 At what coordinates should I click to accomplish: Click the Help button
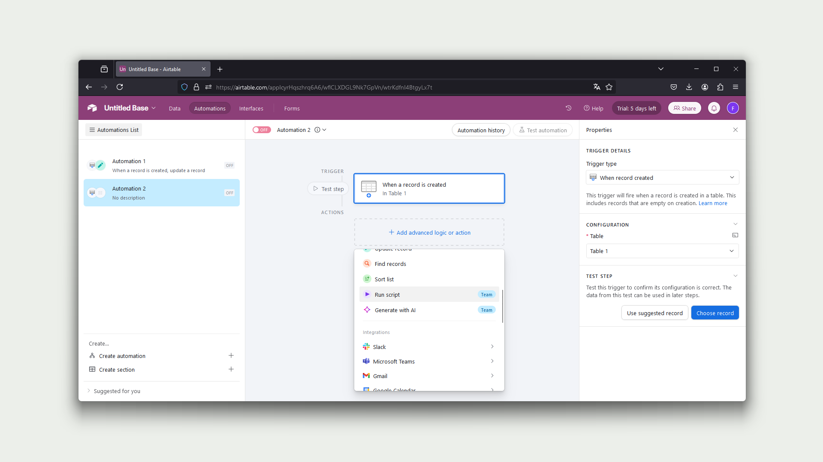(594, 109)
